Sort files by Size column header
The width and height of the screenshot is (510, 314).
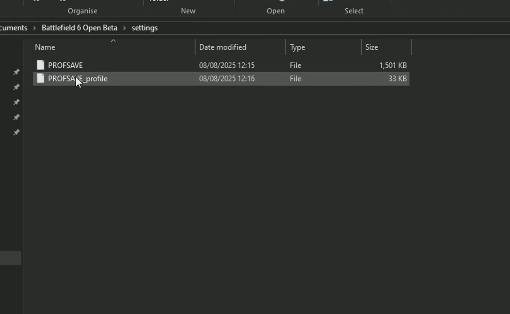371,47
